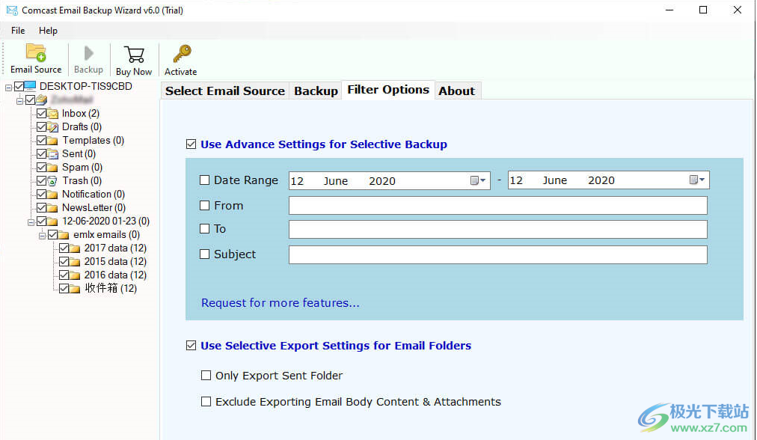This screenshot has width=757, height=440.
Task: Click the Activate key icon
Action: pos(182,54)
